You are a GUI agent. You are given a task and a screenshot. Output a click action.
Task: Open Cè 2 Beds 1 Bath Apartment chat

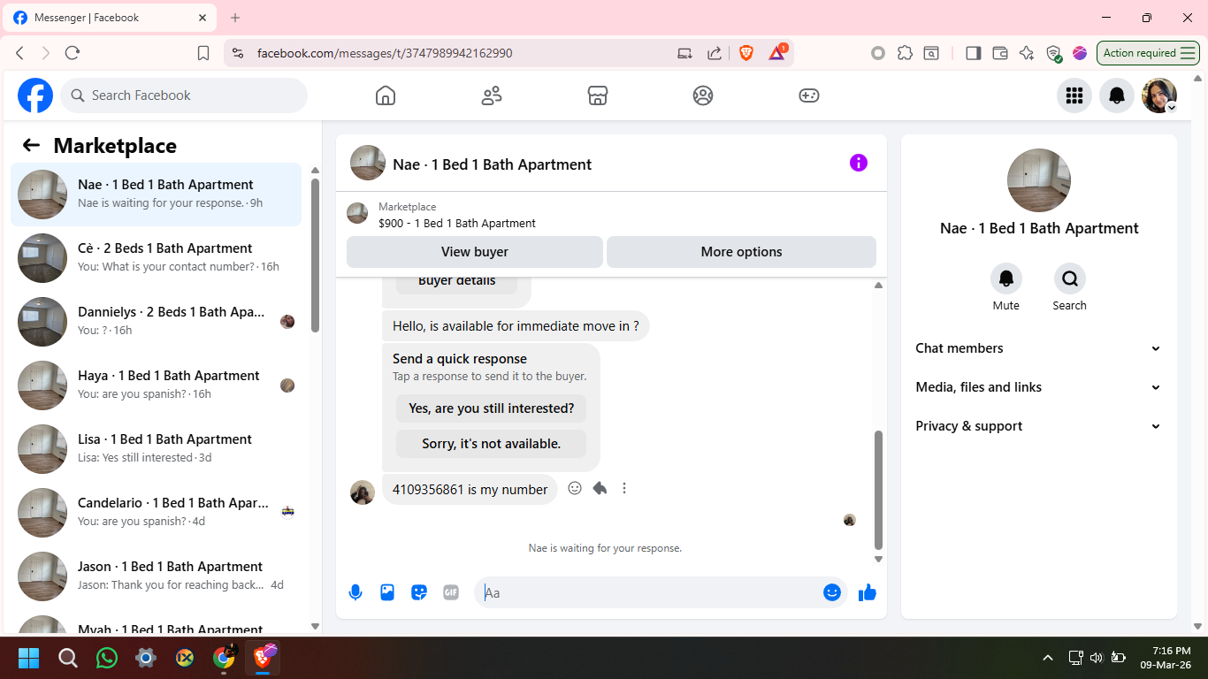(156, 258)
